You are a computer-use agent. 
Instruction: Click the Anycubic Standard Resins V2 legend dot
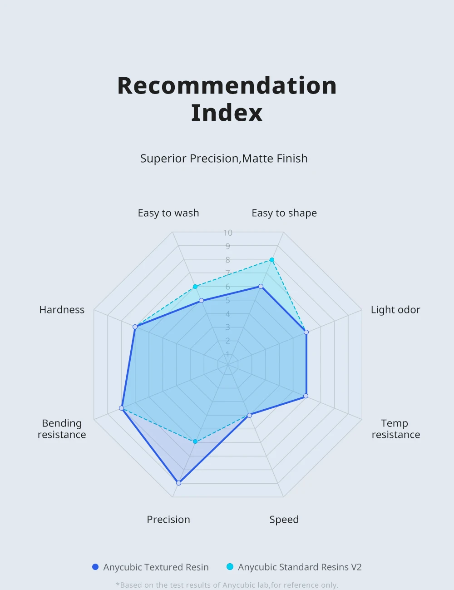[x=230, y=567]
